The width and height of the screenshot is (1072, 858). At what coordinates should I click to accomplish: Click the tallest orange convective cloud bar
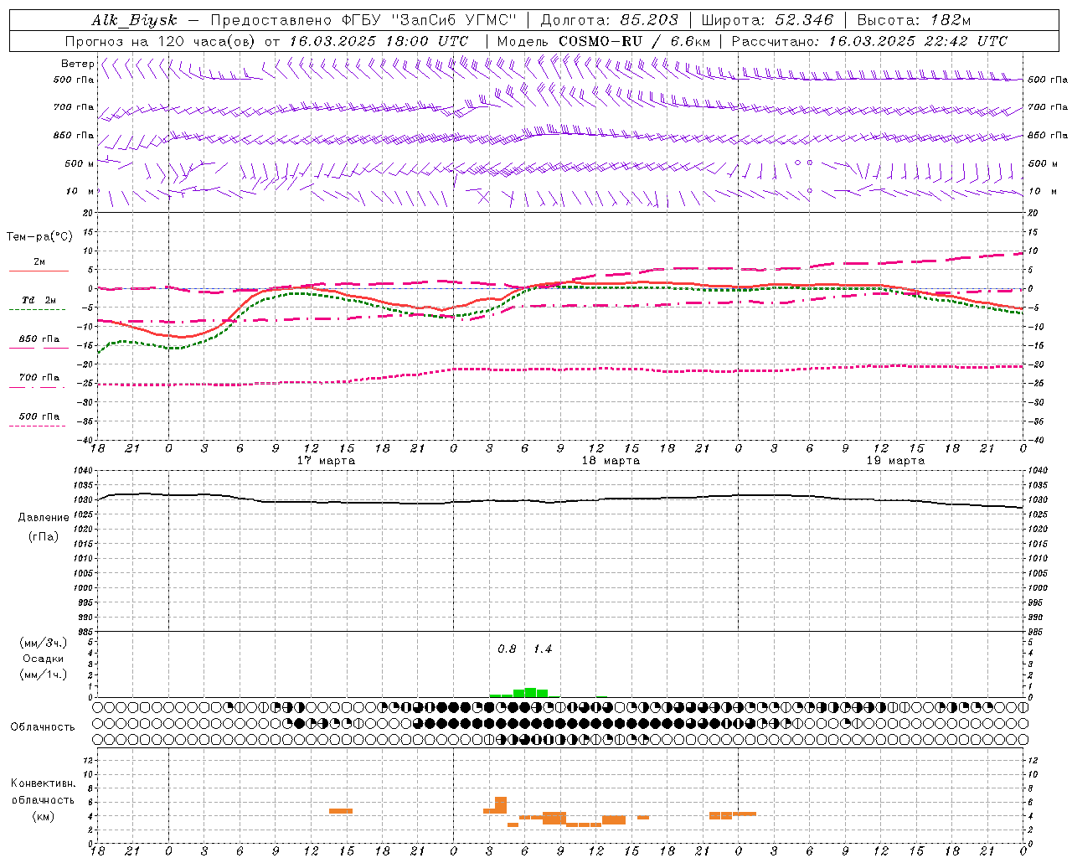coord(501,804)
